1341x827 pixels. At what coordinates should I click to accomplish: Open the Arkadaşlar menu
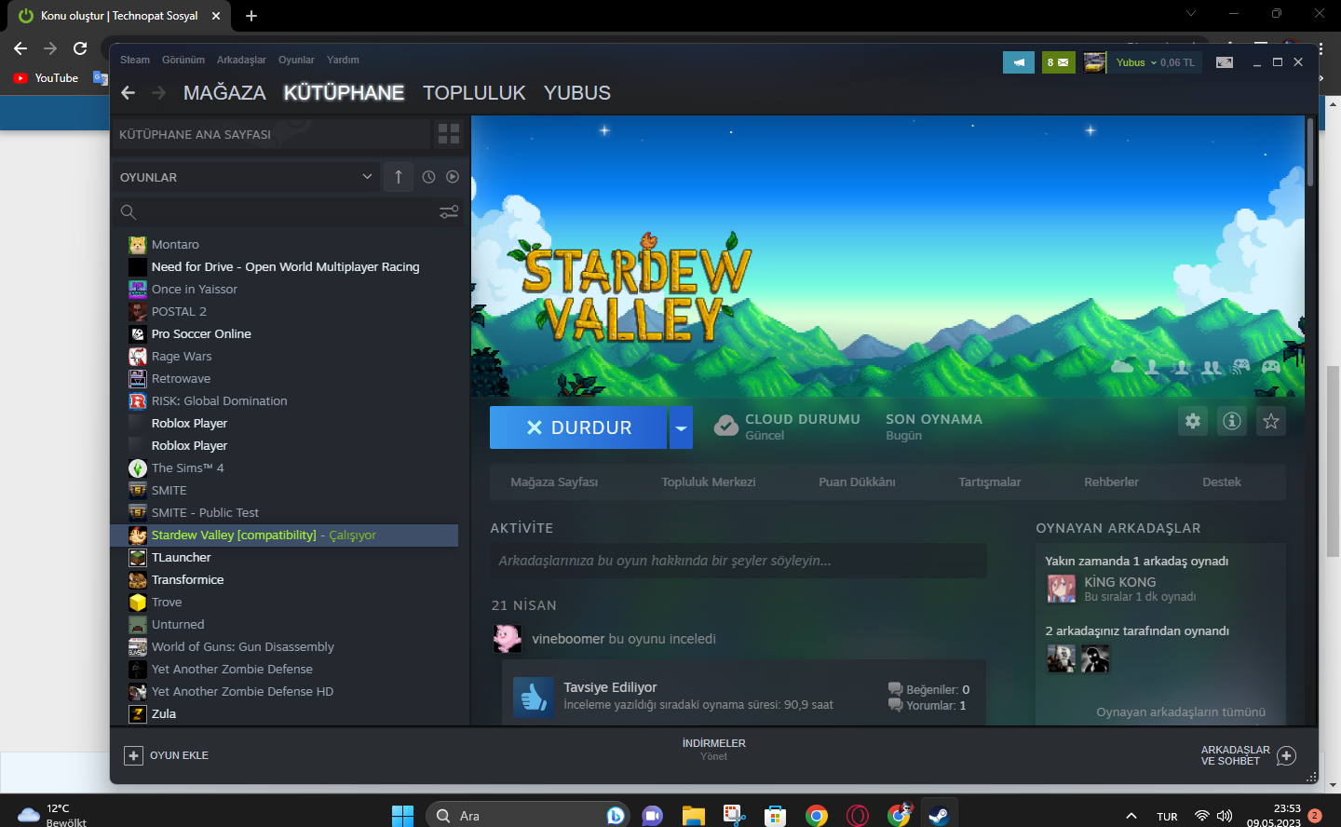click(241, 60)
